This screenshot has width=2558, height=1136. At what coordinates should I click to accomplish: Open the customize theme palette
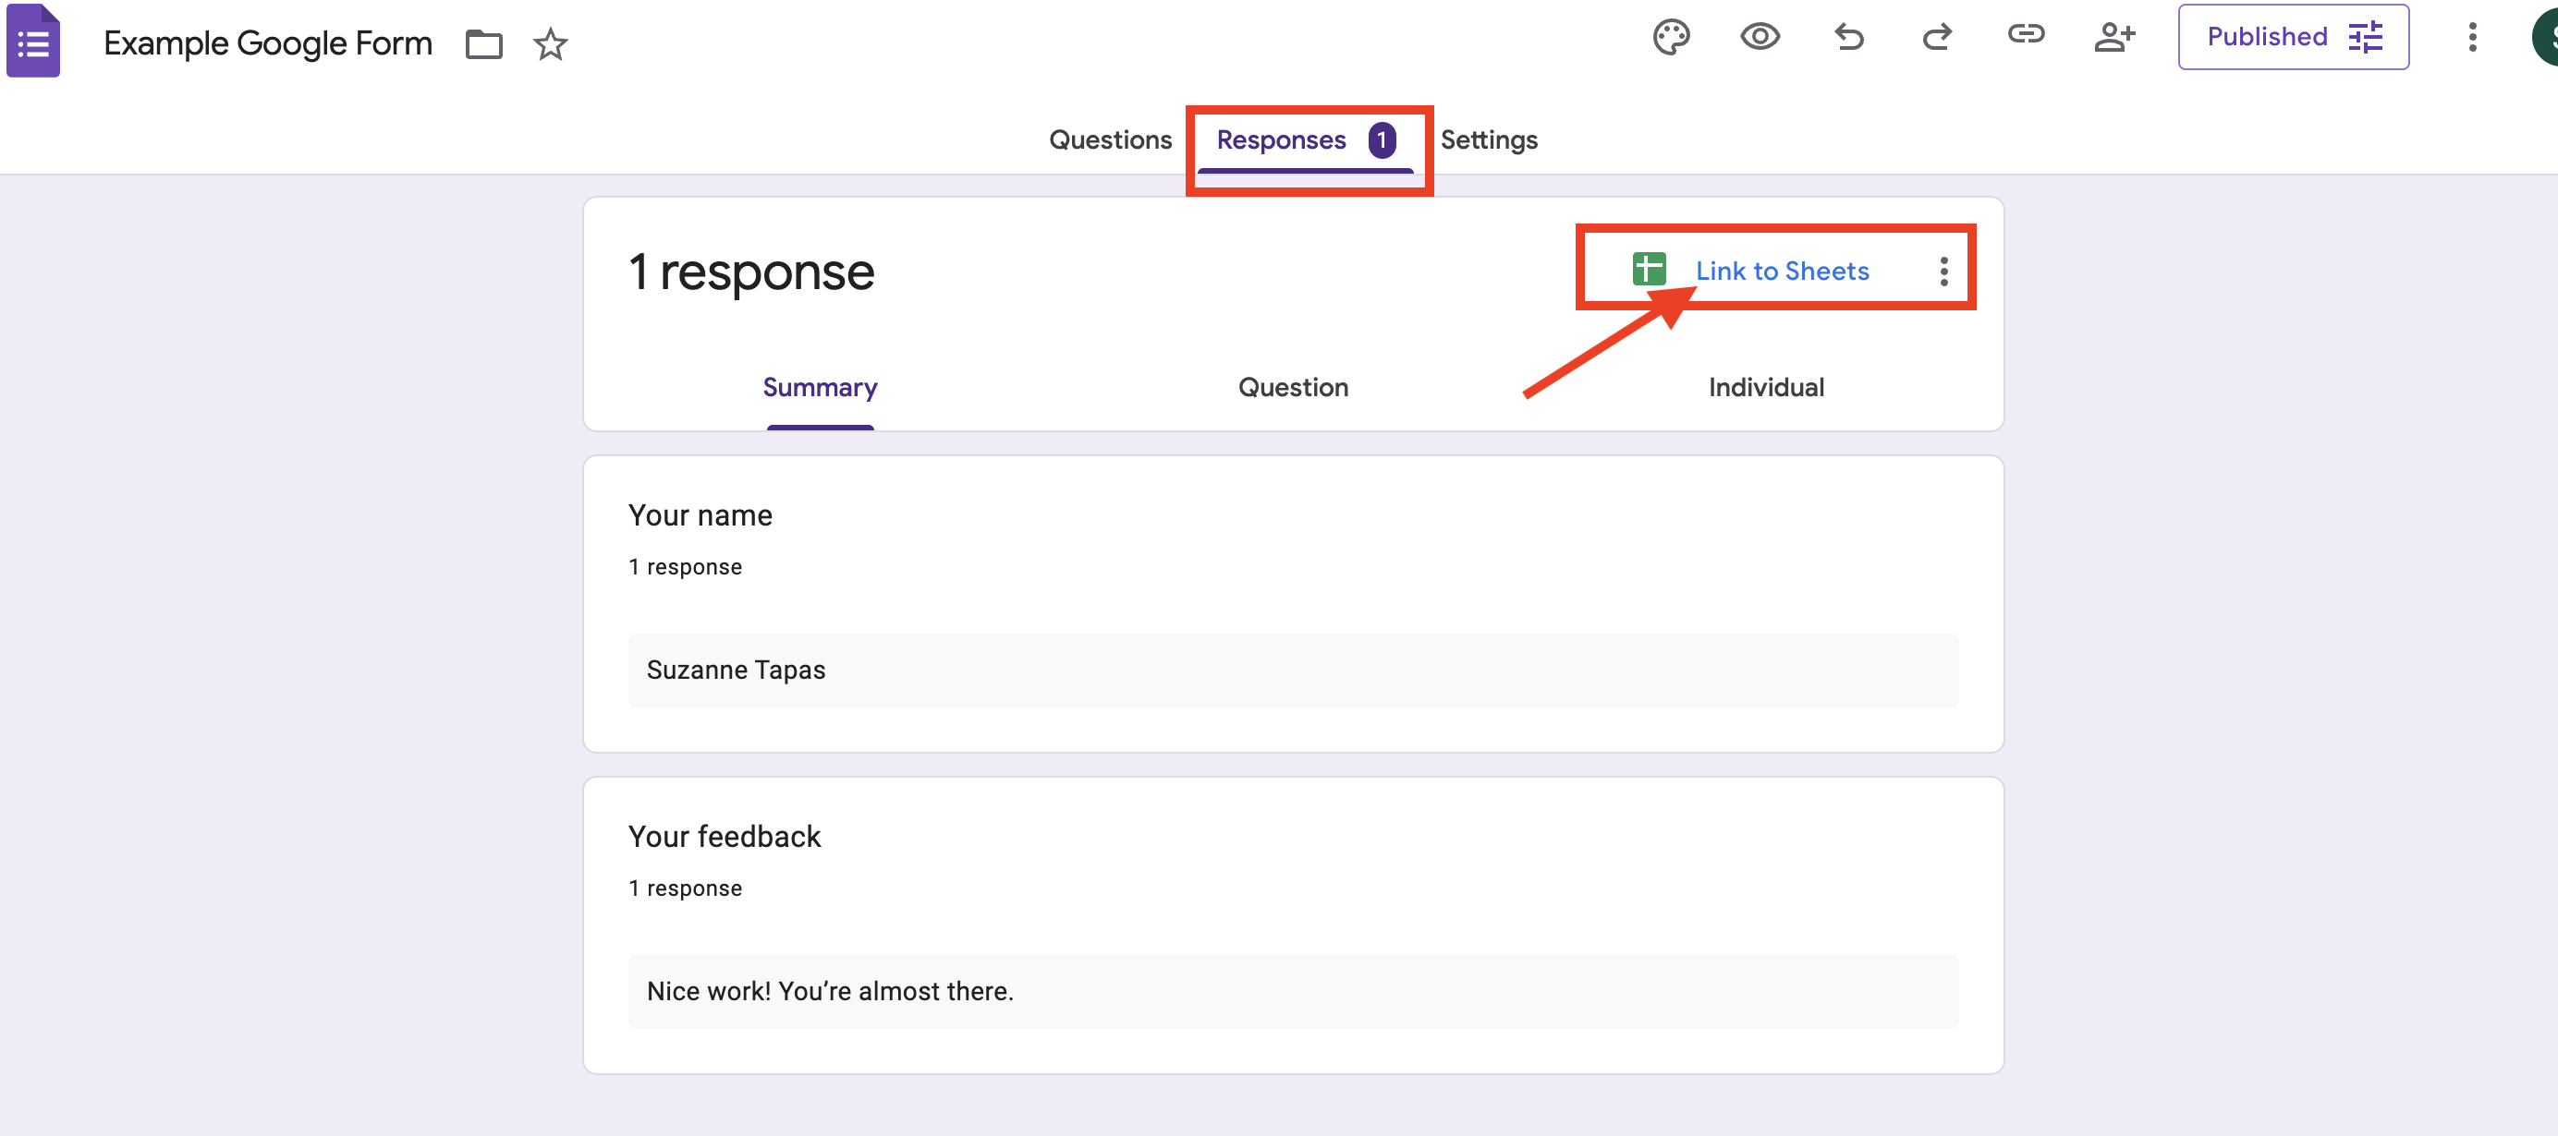[1670, 38]
